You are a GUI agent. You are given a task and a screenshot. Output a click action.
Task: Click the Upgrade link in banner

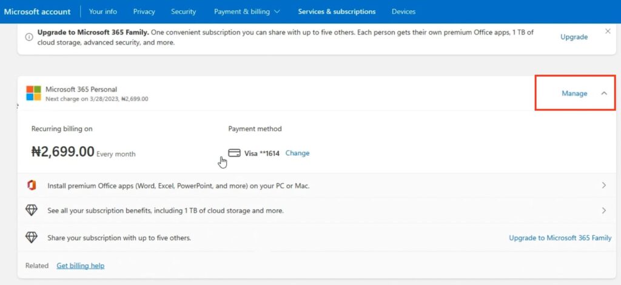[x=574, y=37]
